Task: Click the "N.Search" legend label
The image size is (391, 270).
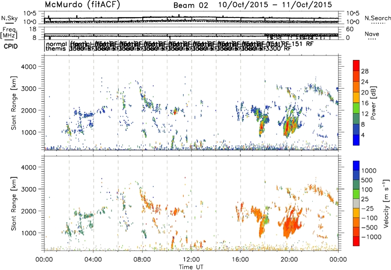Action: pos(378,18)
